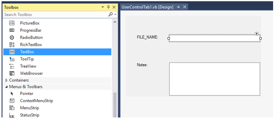Open Toolbox window position dropdown arrow

(103, 7)
